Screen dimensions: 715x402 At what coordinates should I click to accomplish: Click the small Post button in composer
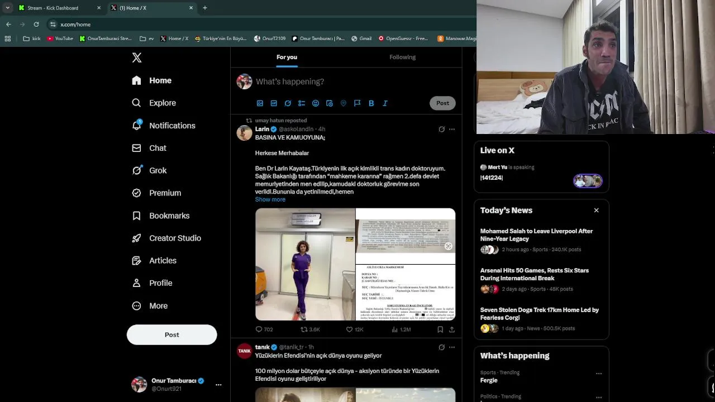click(x=442, y=103)
